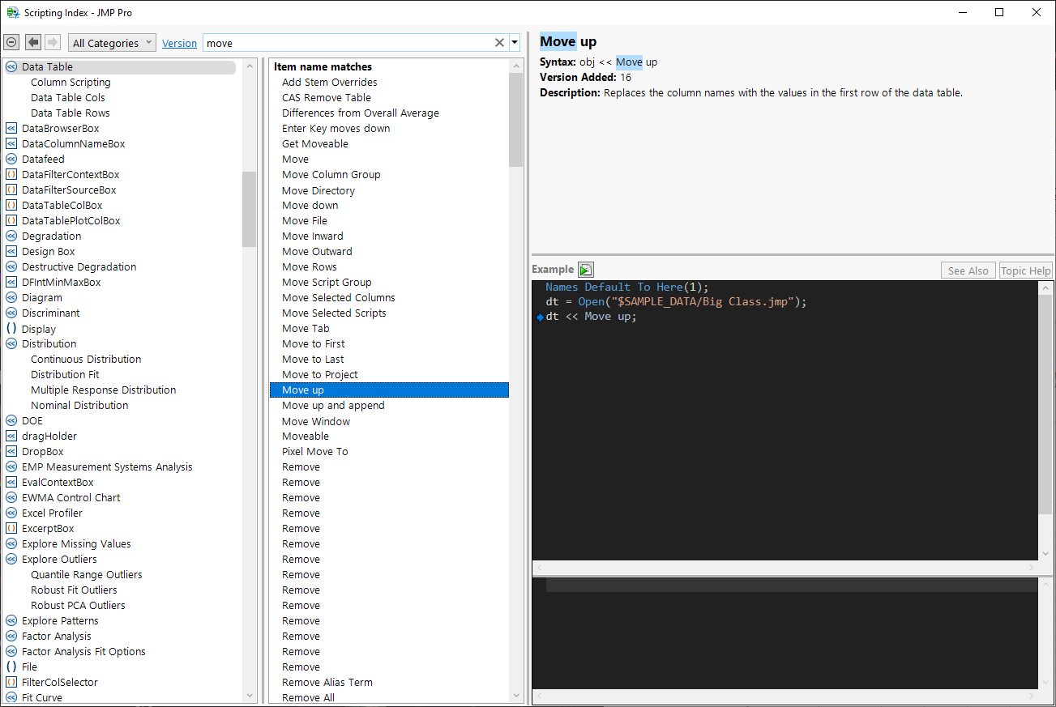Run the Example script via green play icon
Image resolution: width=1056 pixels, height=707 pixels.
[x=585, y=269]
